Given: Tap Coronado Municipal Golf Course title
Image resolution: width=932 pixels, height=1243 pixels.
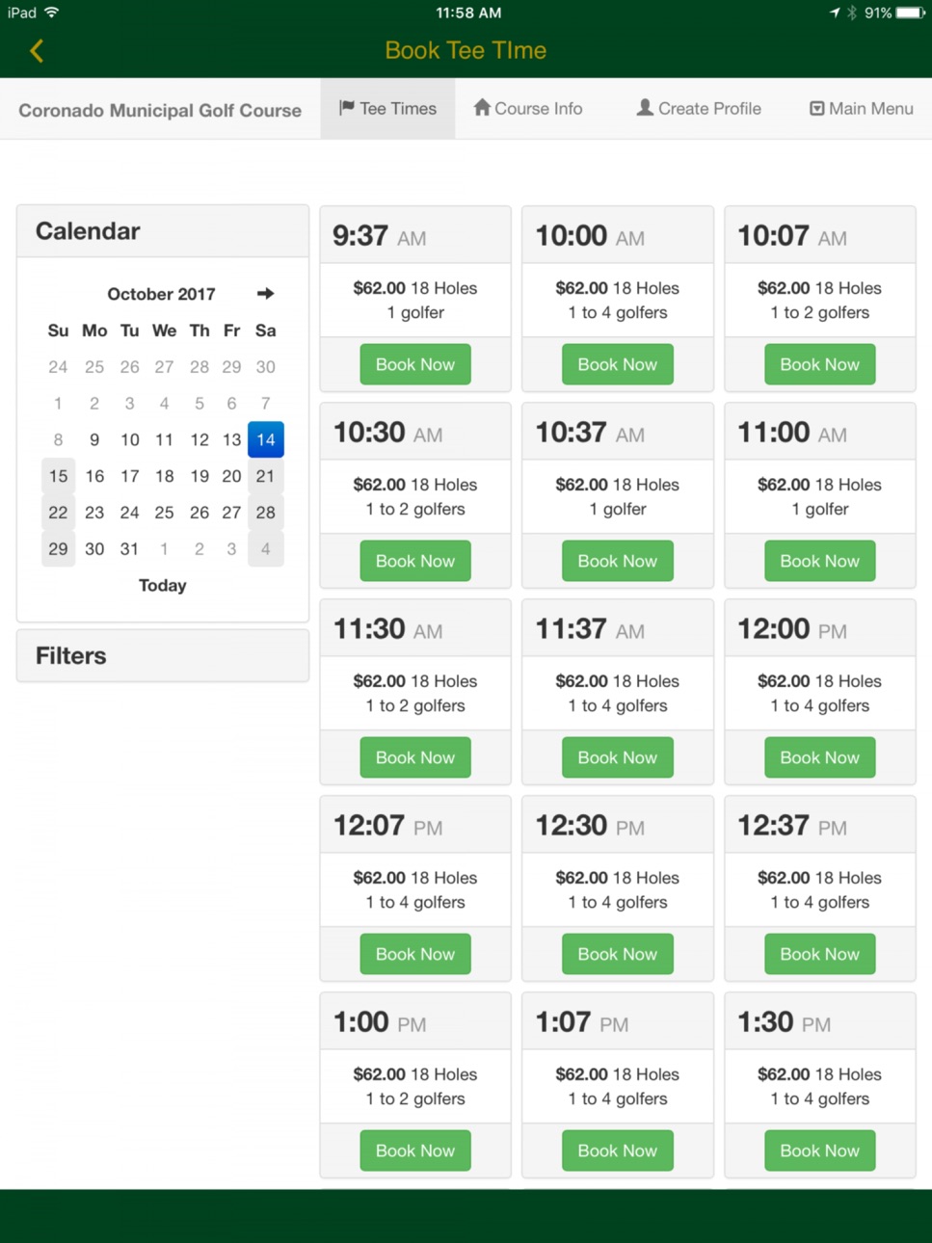Looking at the screenshot, I should click(x=160, y=110).
